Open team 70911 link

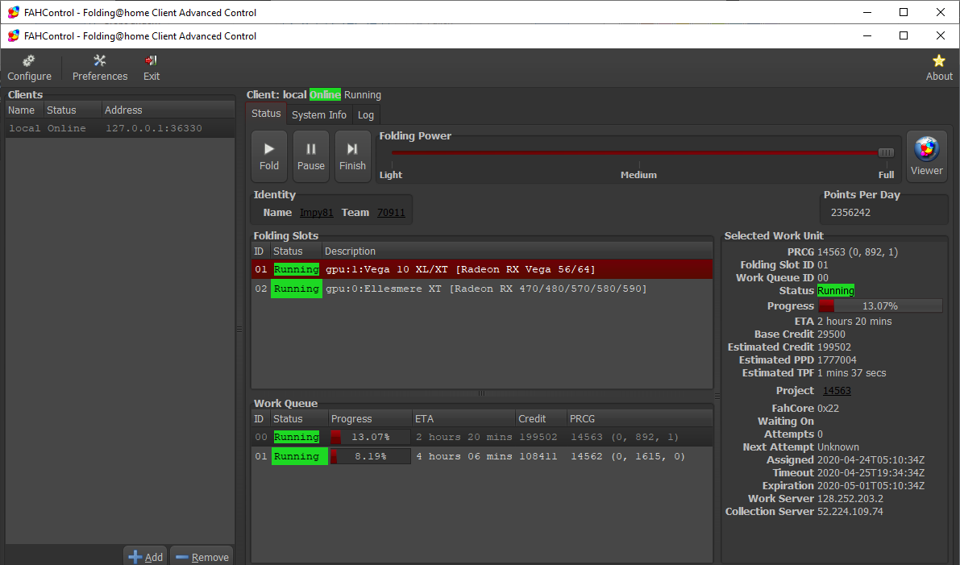[x=391, y=213]
